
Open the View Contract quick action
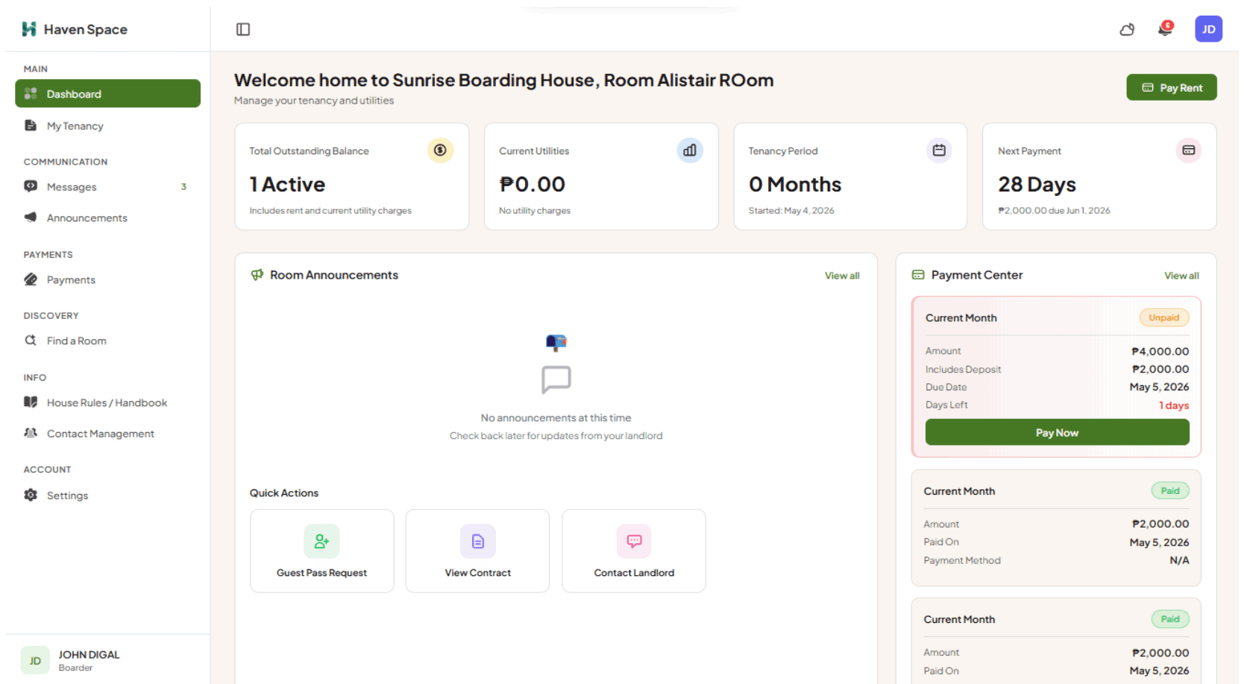[478, 551]
